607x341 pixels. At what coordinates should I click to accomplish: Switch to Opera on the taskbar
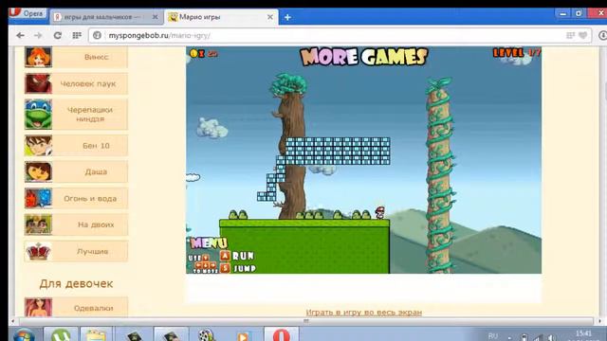(282, 334)
